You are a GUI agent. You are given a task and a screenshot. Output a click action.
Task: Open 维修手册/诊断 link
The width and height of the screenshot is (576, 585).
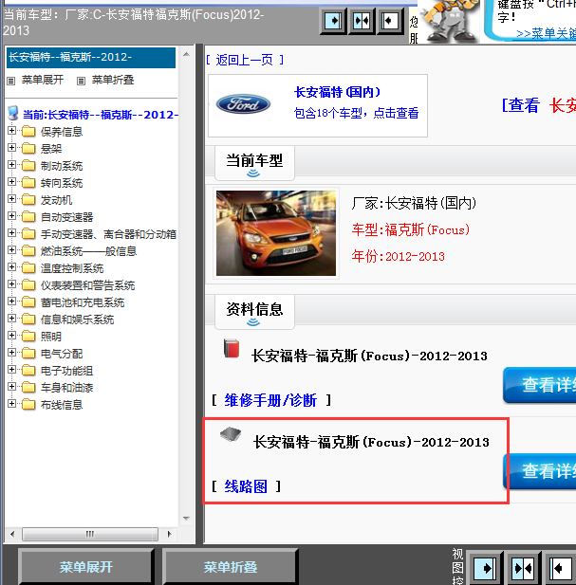pyautogui.click(x=270, y=400)
